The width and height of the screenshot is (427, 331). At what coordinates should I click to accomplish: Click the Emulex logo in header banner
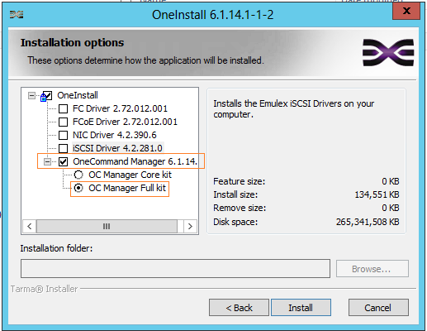388,52
